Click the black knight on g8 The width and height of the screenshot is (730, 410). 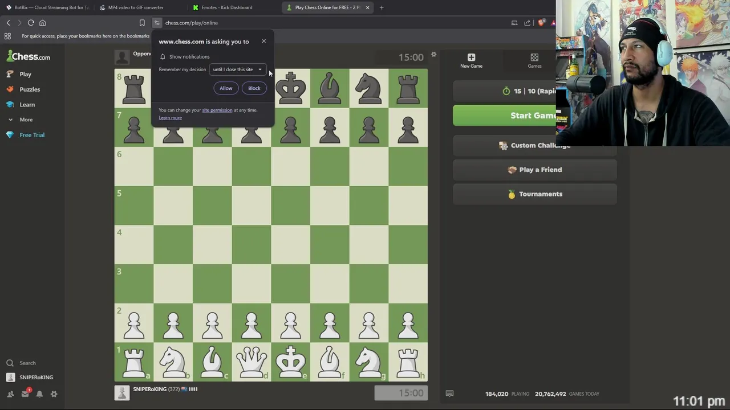[369, 88]
